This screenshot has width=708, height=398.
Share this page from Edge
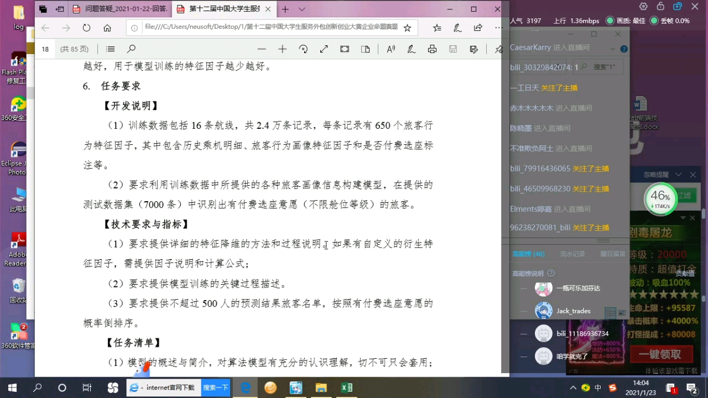tap(478, 28)
